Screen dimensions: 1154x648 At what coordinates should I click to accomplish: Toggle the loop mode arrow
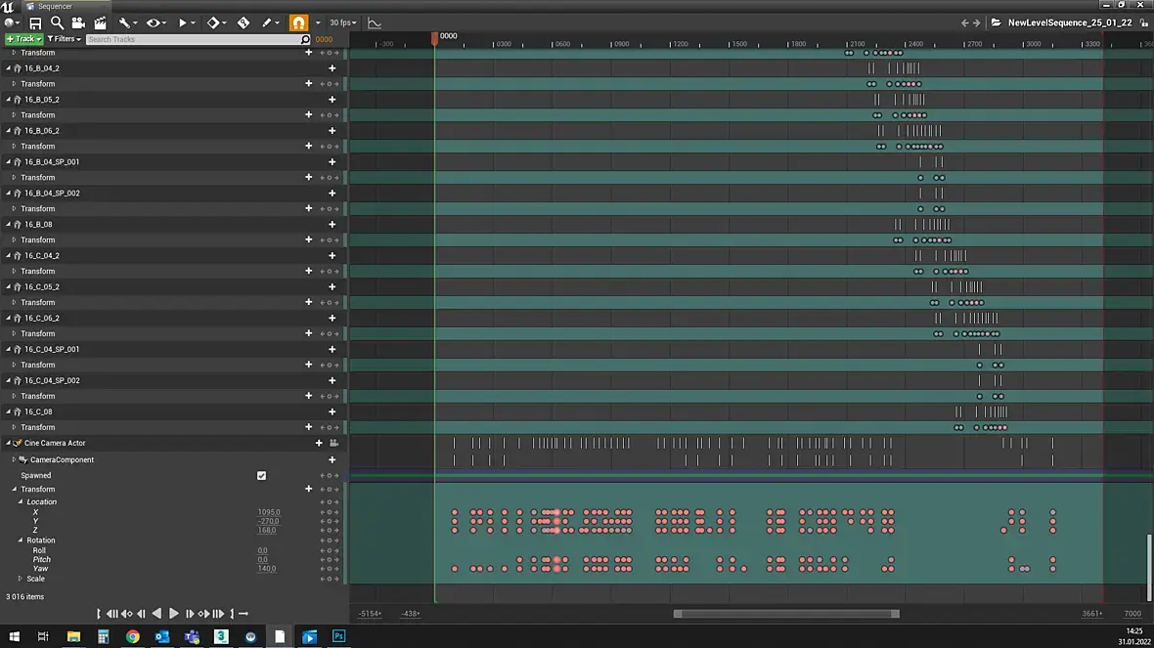pyautogui.click(x=244, y=614)
